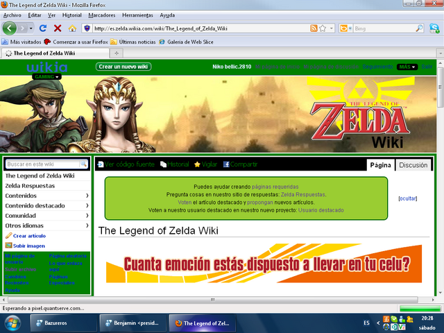Image resolution: width=444 pixels, height=333 pixels.
Task: Click the site identity shield icon
Action: (87, 28)
